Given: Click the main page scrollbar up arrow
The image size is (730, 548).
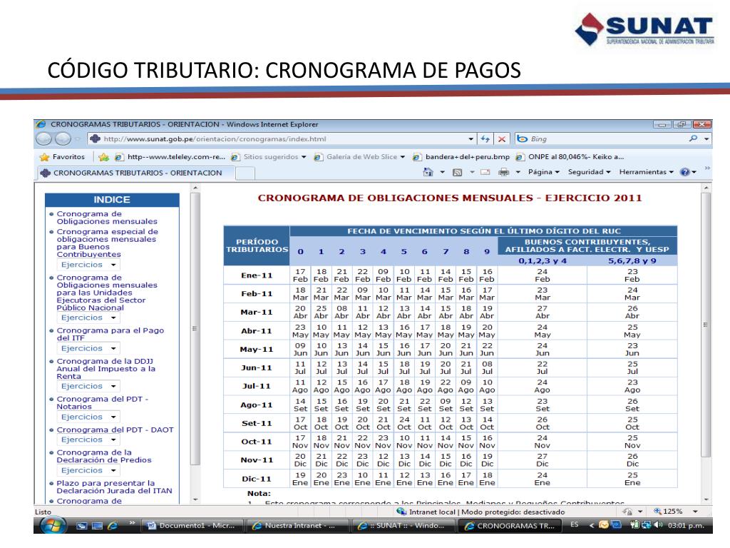Looking at the screenshot, I should [x=706, y=188].
